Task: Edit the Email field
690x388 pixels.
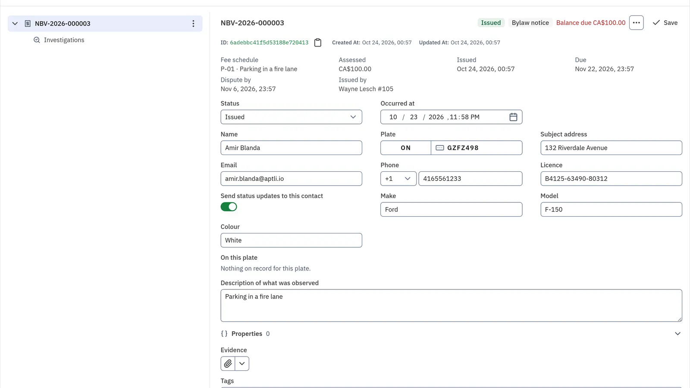Action: click(291, 179)
